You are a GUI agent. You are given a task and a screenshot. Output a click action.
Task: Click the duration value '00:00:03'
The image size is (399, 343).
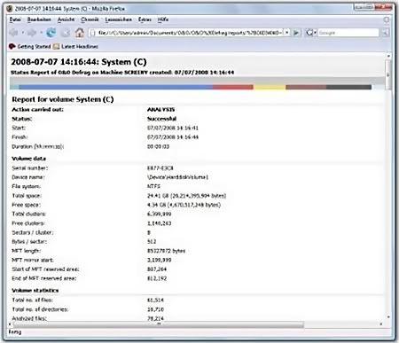pyautogui.click(x=158, y=146)
